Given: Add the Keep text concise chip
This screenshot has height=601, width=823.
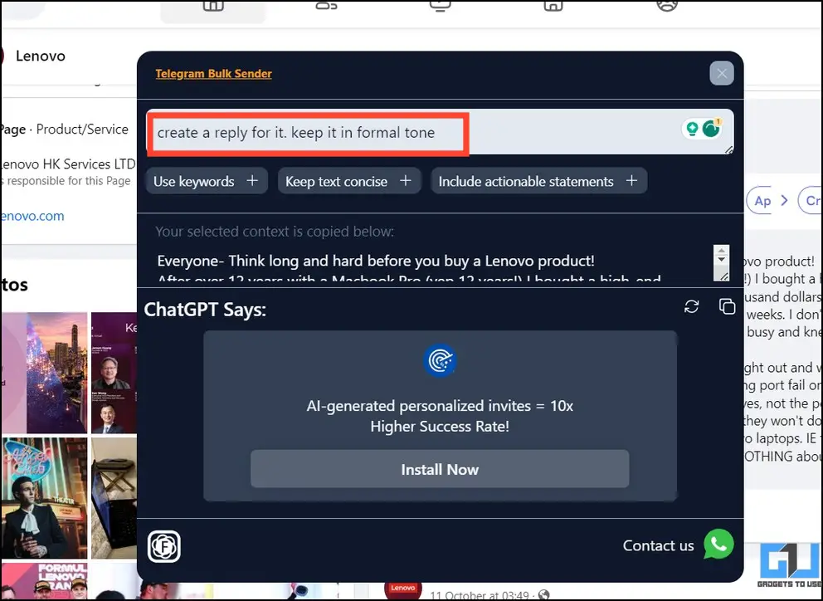Looking at the screenshot, I should (349, 181).
